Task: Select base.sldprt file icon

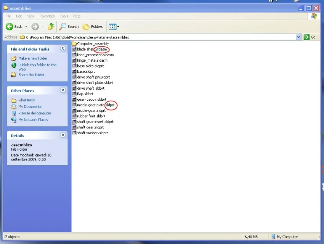Action: click(x=74, y=72)
